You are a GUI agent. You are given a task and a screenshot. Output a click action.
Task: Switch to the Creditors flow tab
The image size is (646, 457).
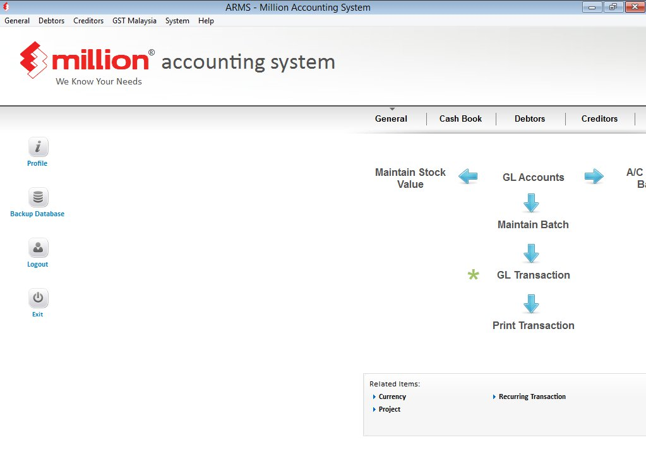click(599, 119)
